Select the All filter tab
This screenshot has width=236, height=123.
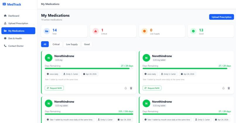pos(45,44)
